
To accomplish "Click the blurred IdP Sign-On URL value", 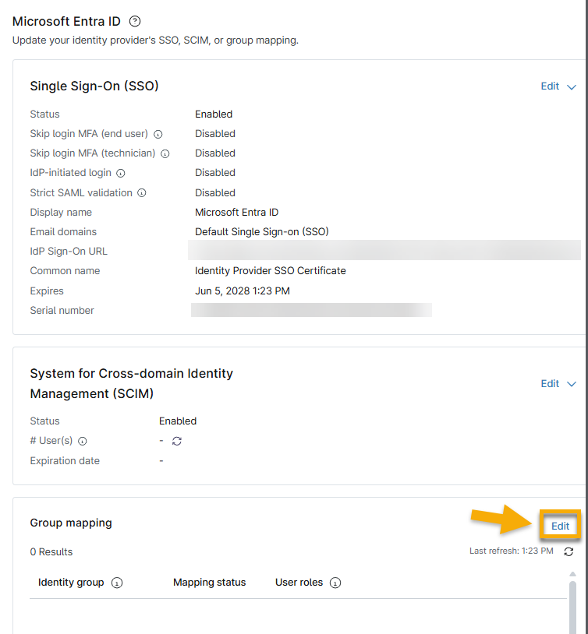I will [x=384, y=250].
